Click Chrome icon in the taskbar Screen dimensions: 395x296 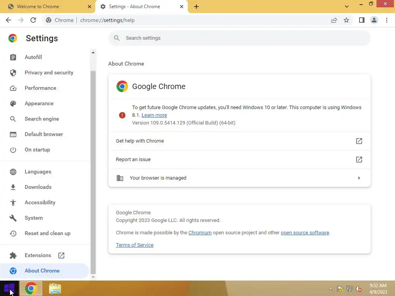point(31,289)
